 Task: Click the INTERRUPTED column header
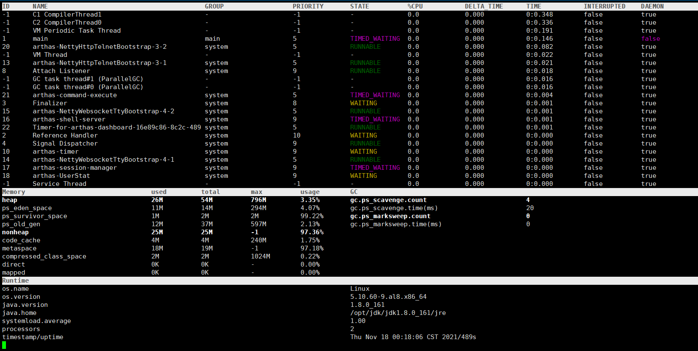[604, 6]
